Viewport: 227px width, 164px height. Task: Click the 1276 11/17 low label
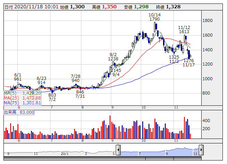coord(189,62)
